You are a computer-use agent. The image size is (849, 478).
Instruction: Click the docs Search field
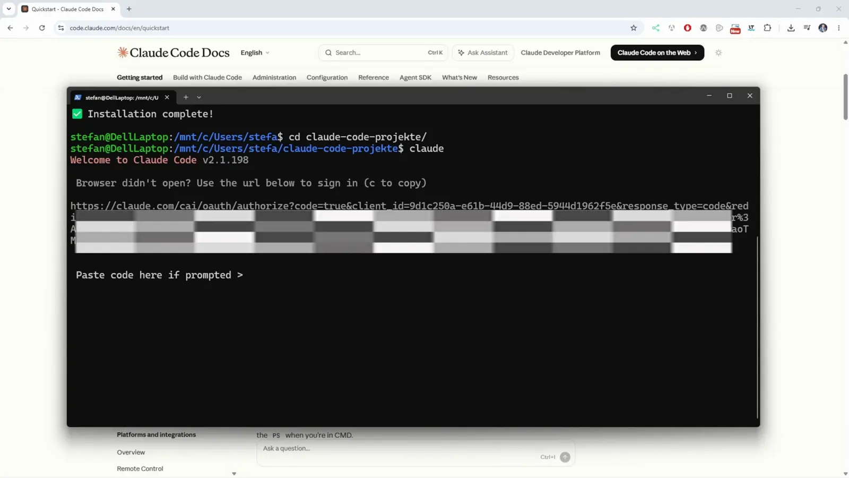tap(383, 53)
